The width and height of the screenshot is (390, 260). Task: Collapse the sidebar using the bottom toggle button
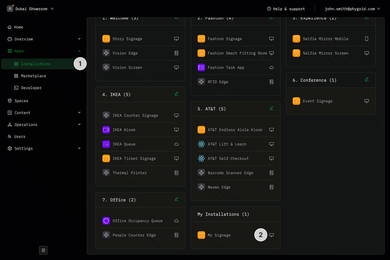43,250
